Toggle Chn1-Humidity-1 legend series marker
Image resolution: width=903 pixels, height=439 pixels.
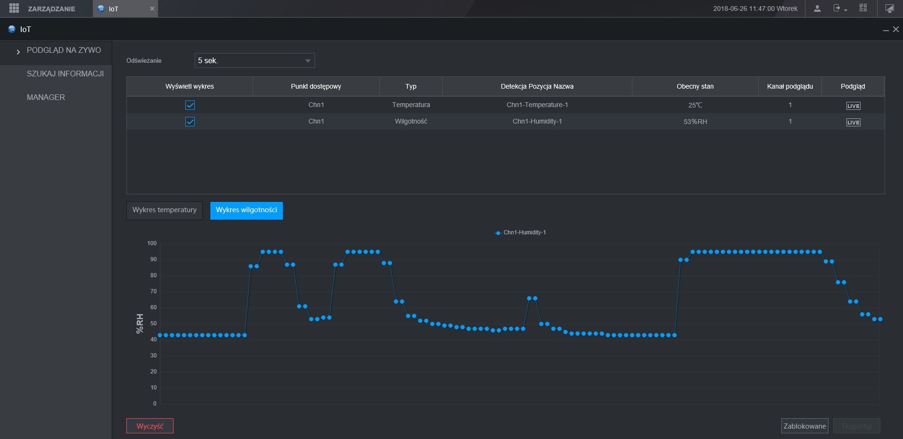point(498,233)
